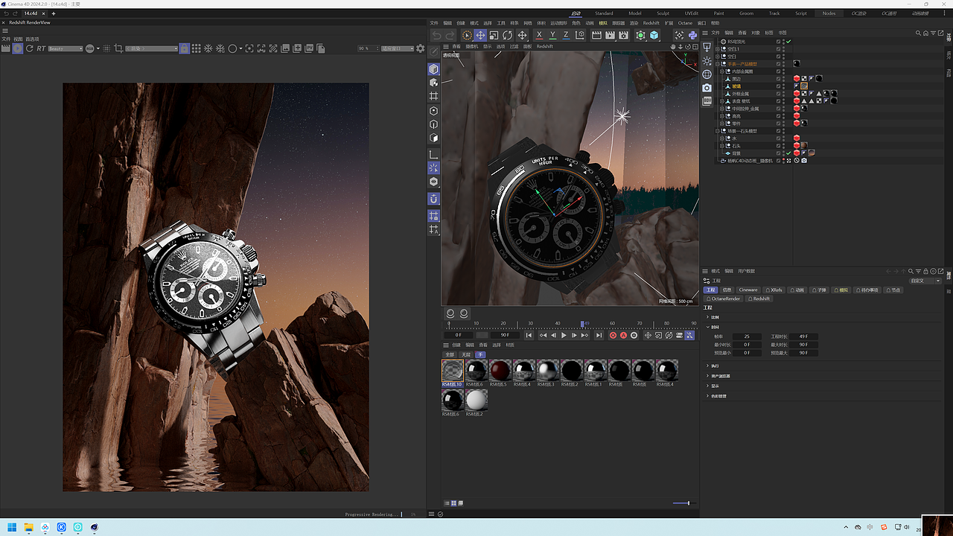Collapse the 场景—石头模型 group

[x=718, y=131]
